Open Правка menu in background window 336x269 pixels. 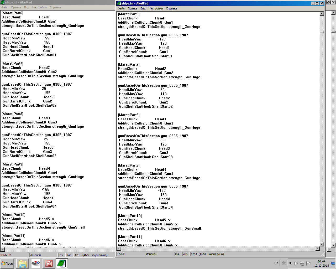point(16,7)
